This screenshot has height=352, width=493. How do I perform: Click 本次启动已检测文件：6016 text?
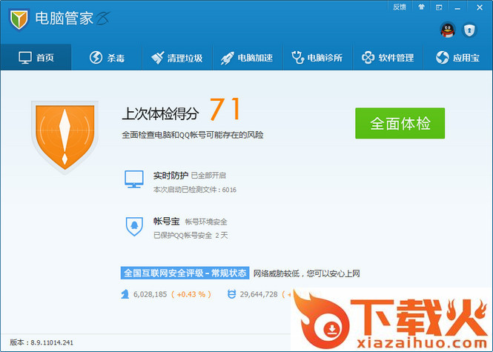click(x=195, y=190)
